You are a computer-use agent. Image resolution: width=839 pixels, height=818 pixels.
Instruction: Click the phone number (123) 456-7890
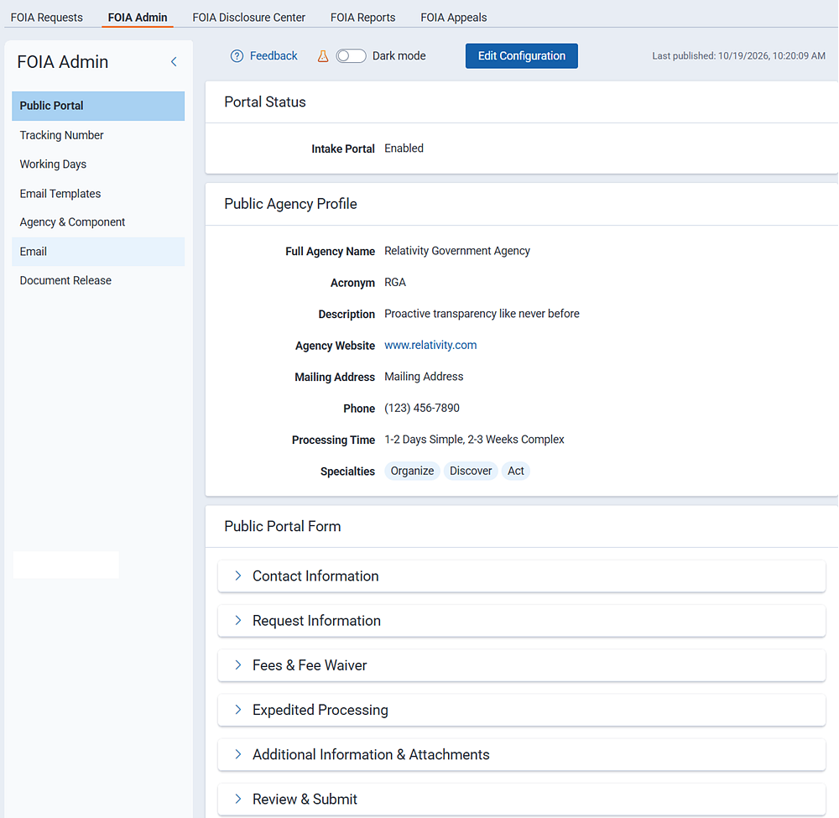point(422,409)
